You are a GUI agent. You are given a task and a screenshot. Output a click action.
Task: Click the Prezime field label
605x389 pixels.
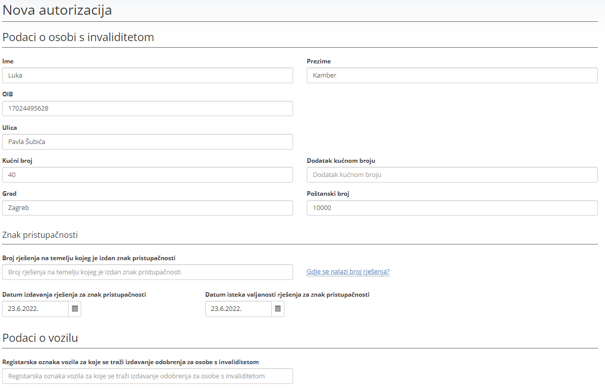click(319, 61)
